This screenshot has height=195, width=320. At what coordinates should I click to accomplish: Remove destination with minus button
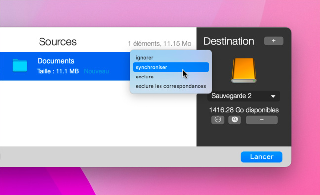[262, 120]
